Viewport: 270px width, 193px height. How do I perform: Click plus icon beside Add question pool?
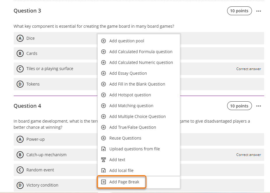pyautogui.click(x=103, y=41)
